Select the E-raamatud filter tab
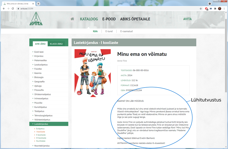 126,31
